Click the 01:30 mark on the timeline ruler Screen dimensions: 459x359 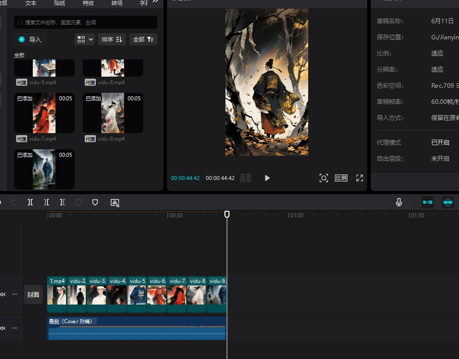[x=418, y=215]
